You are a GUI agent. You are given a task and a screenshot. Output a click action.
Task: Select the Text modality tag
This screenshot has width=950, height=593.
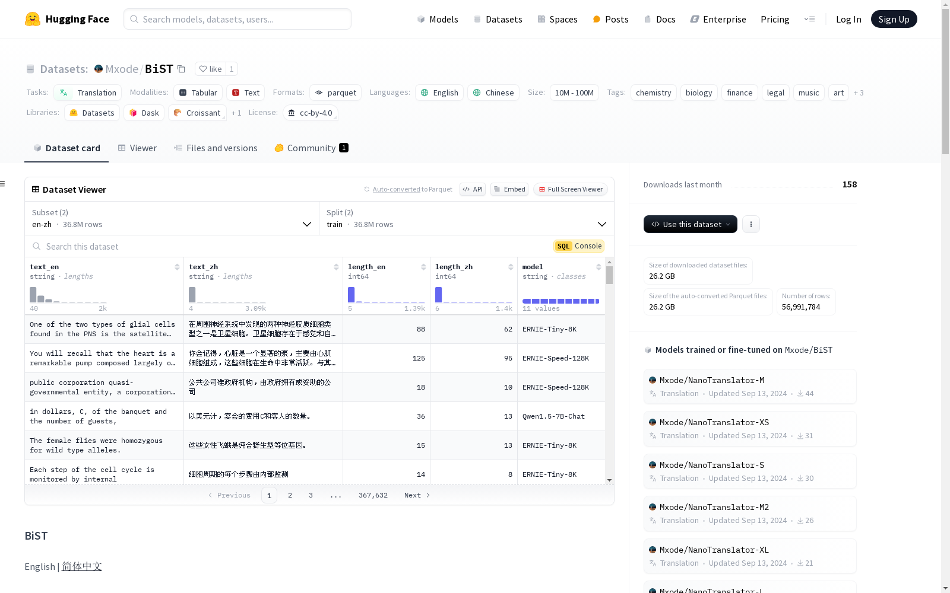coord(245,93)
